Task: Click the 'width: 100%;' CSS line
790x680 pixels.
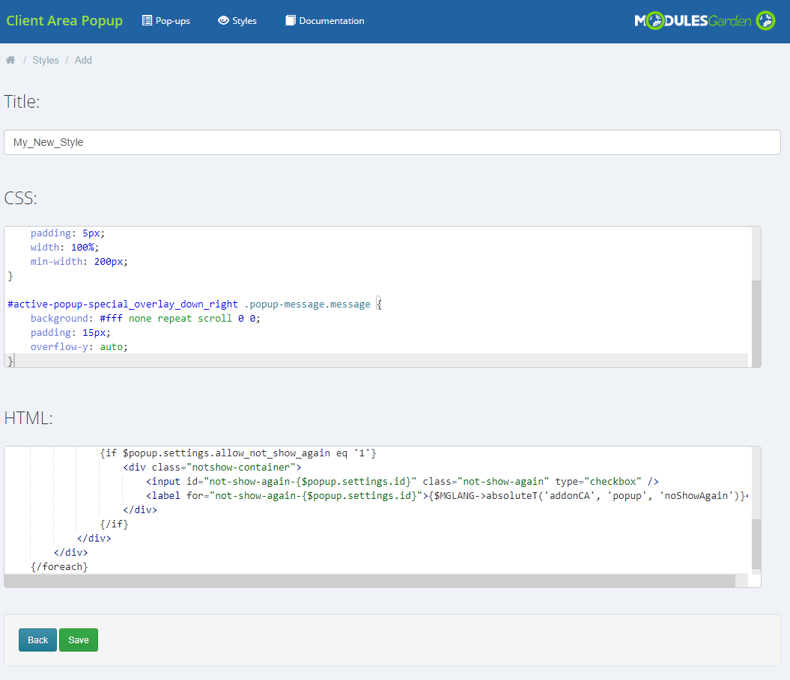Action: [64, 247]
